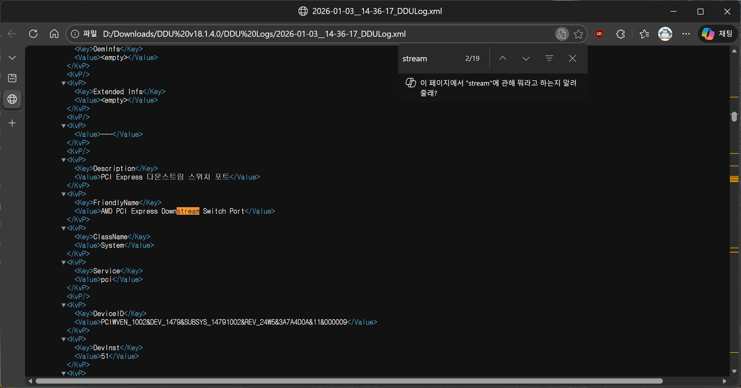Reload the page with the refresh icon

[x=33, y=34]
